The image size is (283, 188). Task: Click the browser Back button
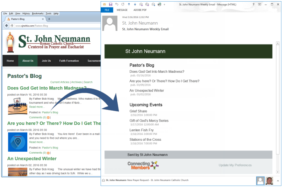pyautogui.click(x=7, y=25)
